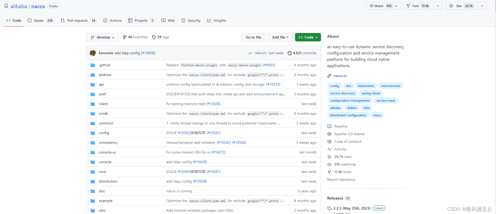Viewport: 496px width, 214px height.
Task: Click the Readme book icon in About
Action: point(329,127)
